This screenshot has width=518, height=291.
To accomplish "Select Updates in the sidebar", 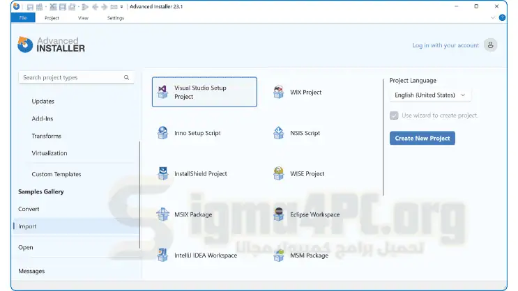I will coord(43,101).
